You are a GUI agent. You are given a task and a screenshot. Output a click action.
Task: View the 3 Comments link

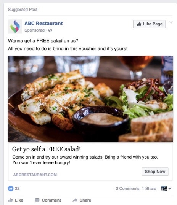click(127, 188)
